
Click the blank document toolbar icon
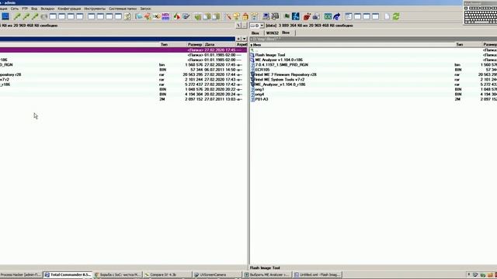coord(387,16)
